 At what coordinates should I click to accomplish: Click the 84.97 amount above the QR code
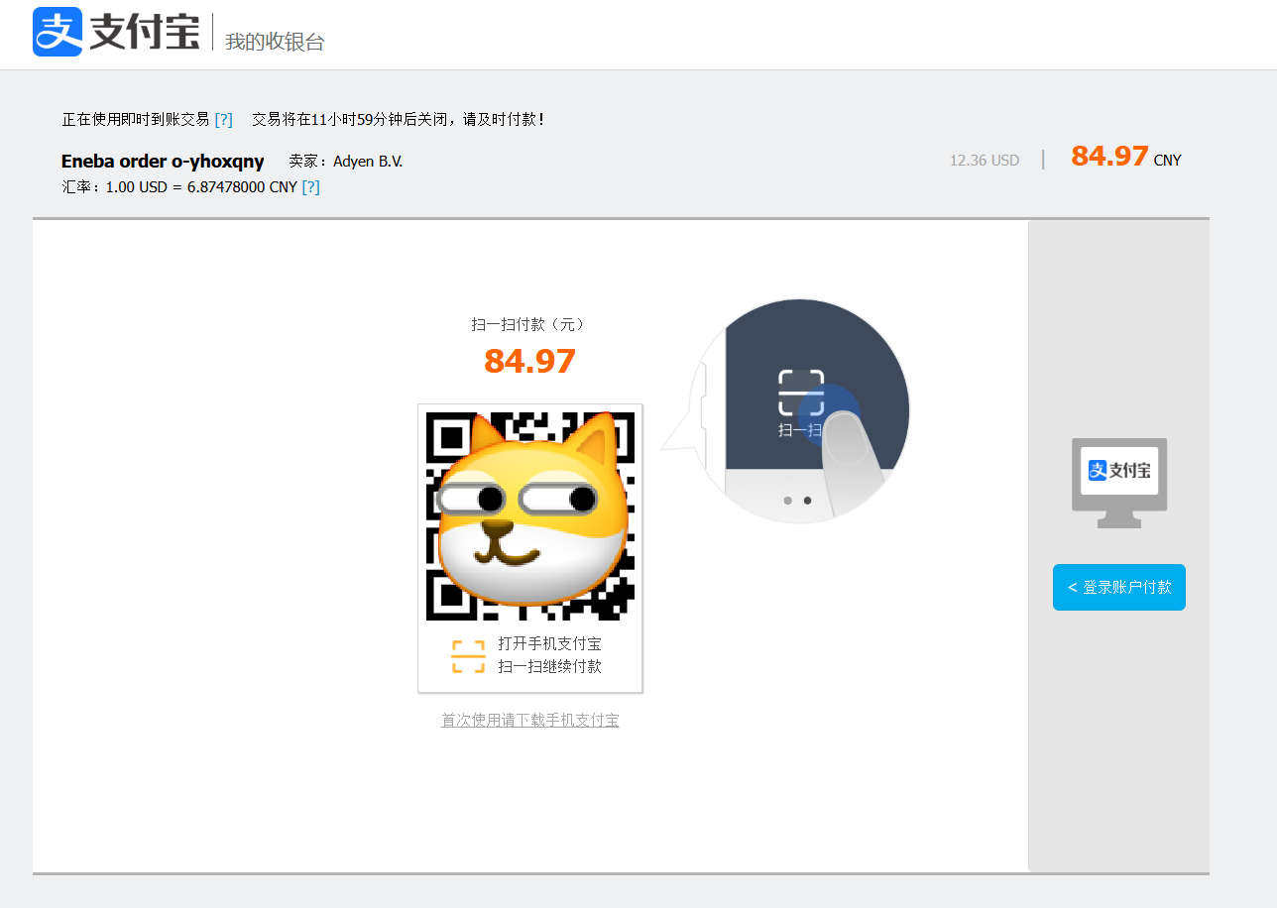coord(530,361)
